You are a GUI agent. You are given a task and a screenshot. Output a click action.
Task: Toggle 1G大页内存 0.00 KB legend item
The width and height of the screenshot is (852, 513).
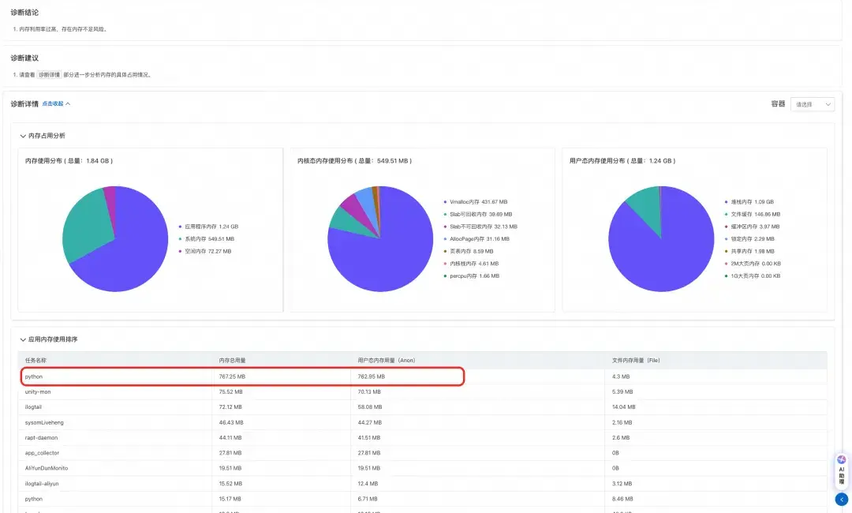(x=753, y=276)
